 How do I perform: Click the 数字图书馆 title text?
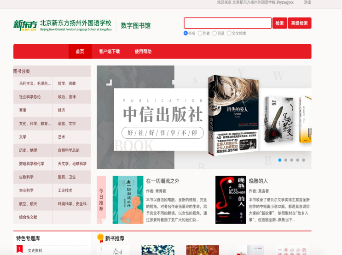136,25
